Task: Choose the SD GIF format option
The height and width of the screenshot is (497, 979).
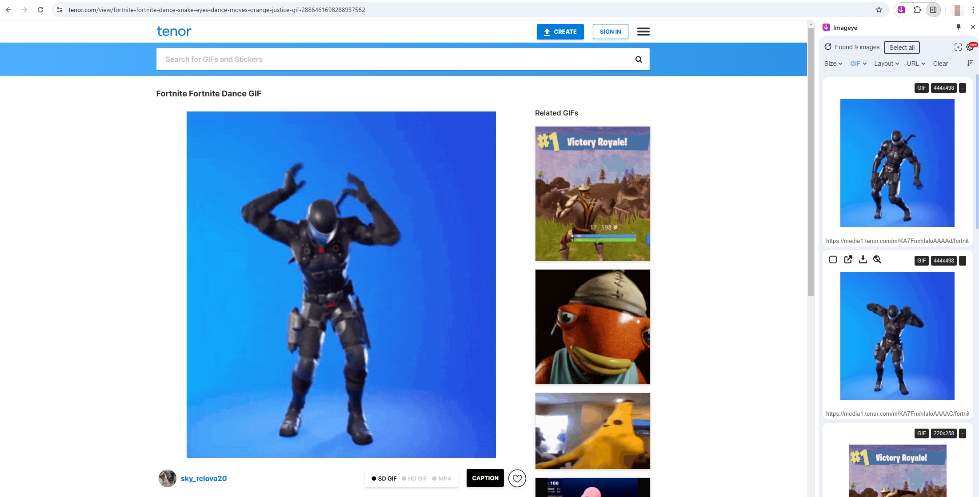Action: [x=384, y=478]
